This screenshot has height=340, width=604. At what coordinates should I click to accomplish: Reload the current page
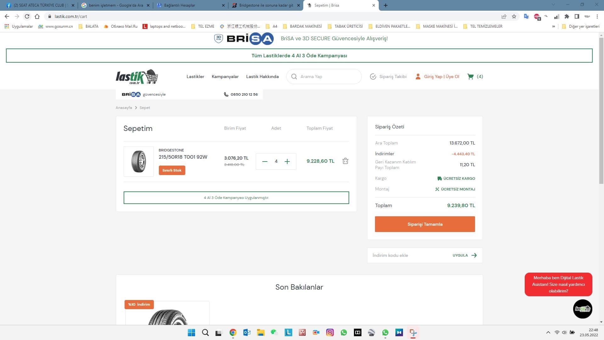pos(27,16)
